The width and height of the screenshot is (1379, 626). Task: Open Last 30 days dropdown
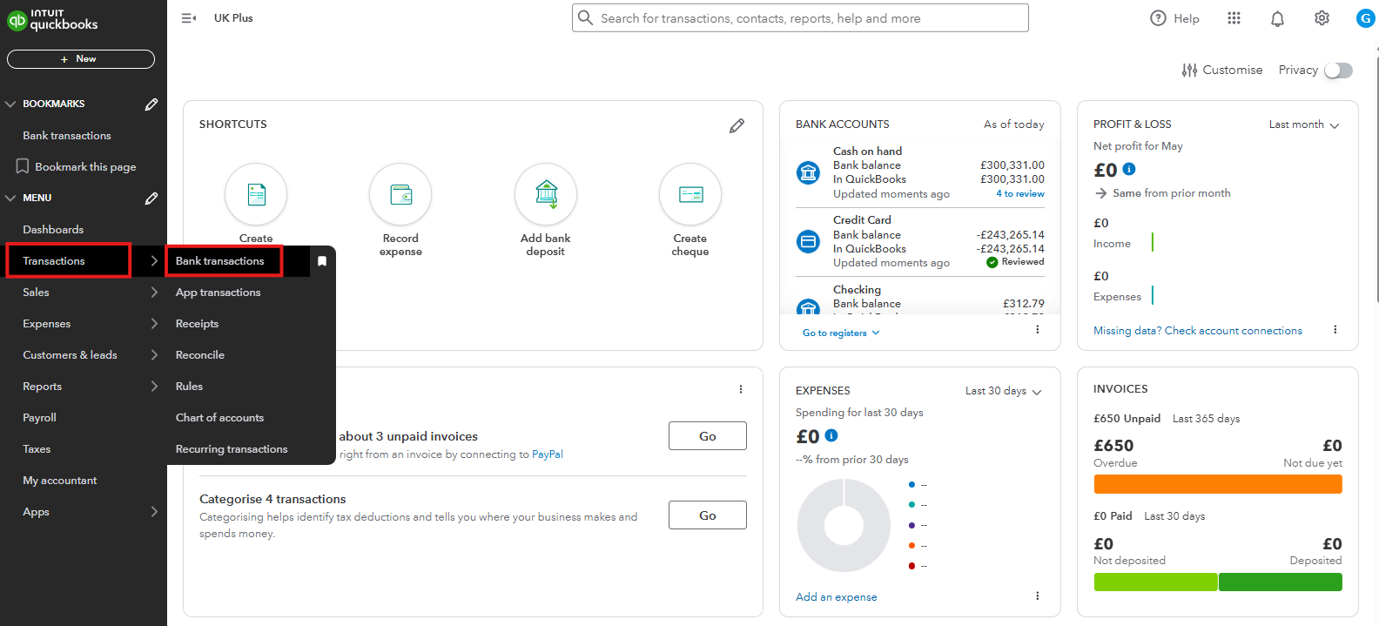pos(1004,391)
